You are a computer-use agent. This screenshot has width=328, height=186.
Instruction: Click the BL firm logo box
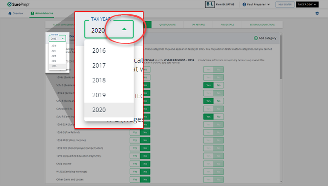[210, 4]
